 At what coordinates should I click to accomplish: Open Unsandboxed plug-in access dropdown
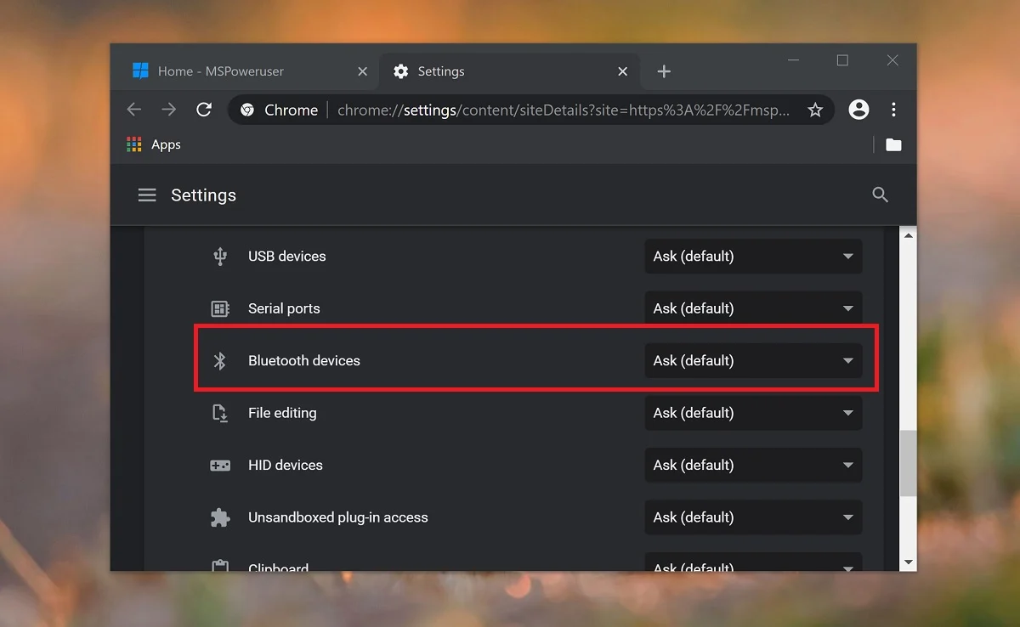point(753,517)
